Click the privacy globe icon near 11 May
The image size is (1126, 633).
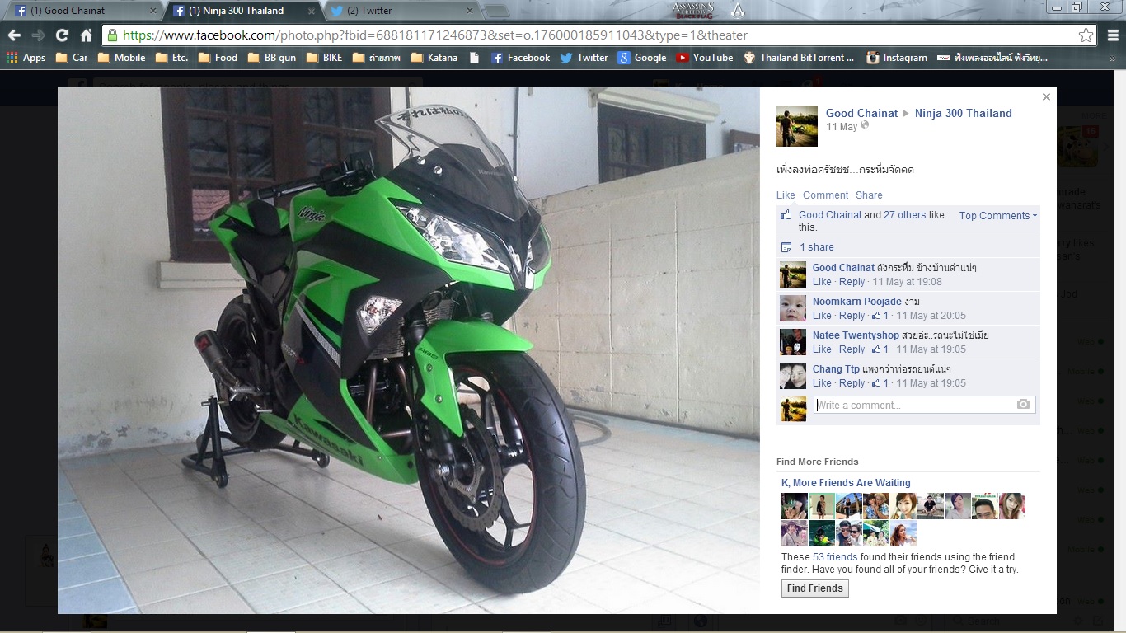coord(865,126)
